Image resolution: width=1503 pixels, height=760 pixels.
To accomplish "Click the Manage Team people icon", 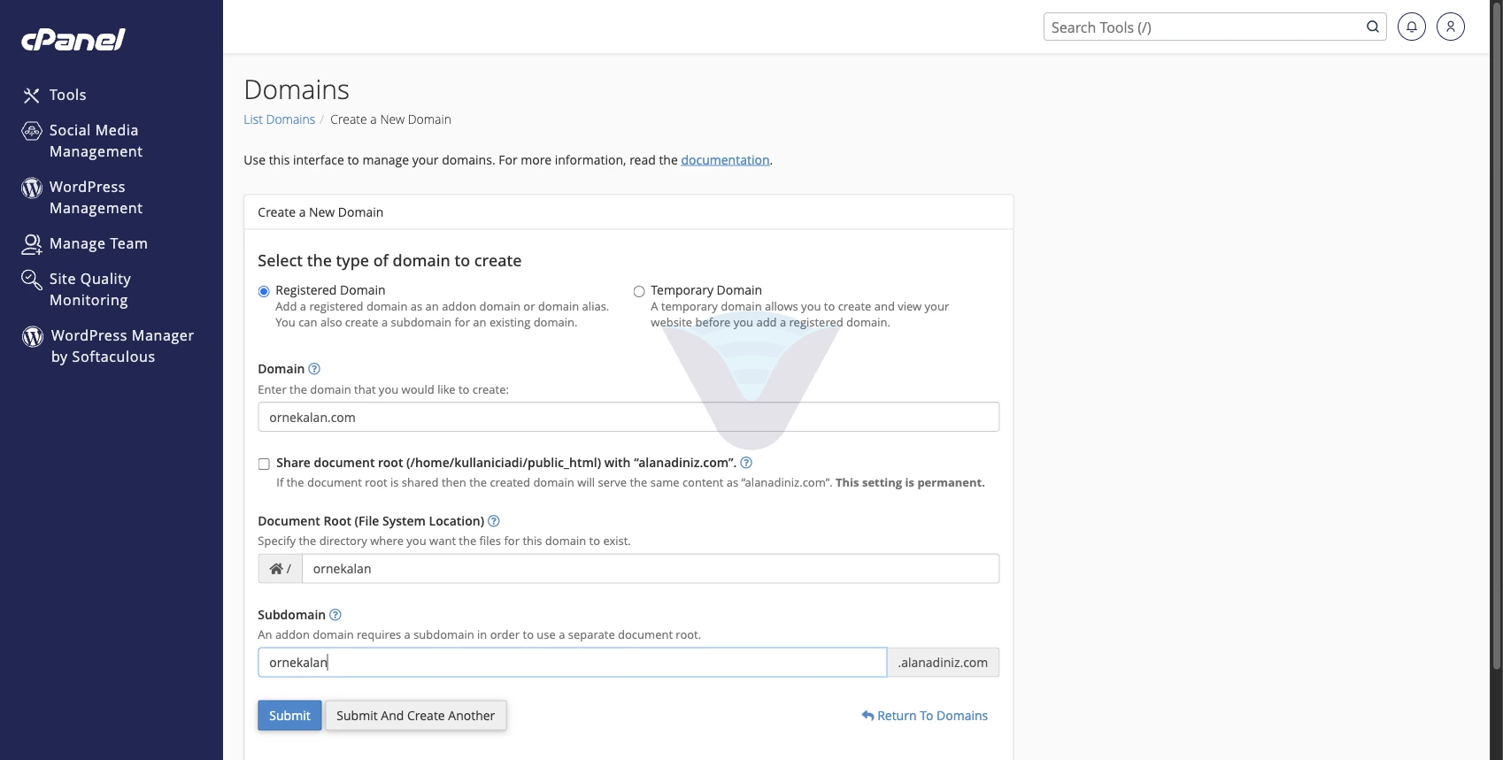I will pyautogui.click(x=32, y=244).
